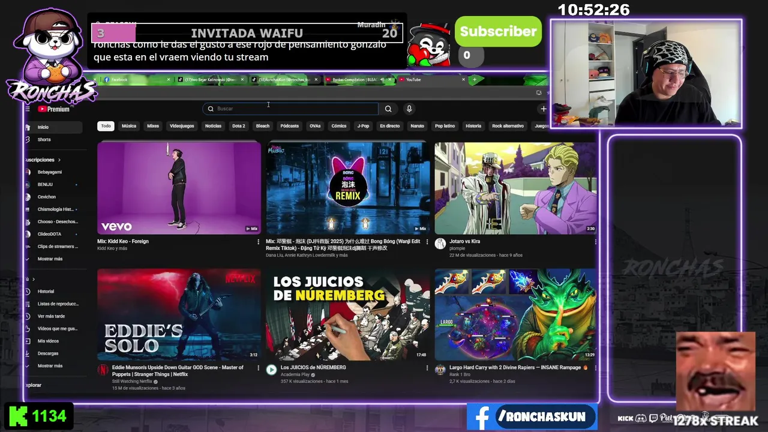Expand Suscripciones section chevron
The width and height of the screenshot is (768, 432).
[x=59, y=160]
